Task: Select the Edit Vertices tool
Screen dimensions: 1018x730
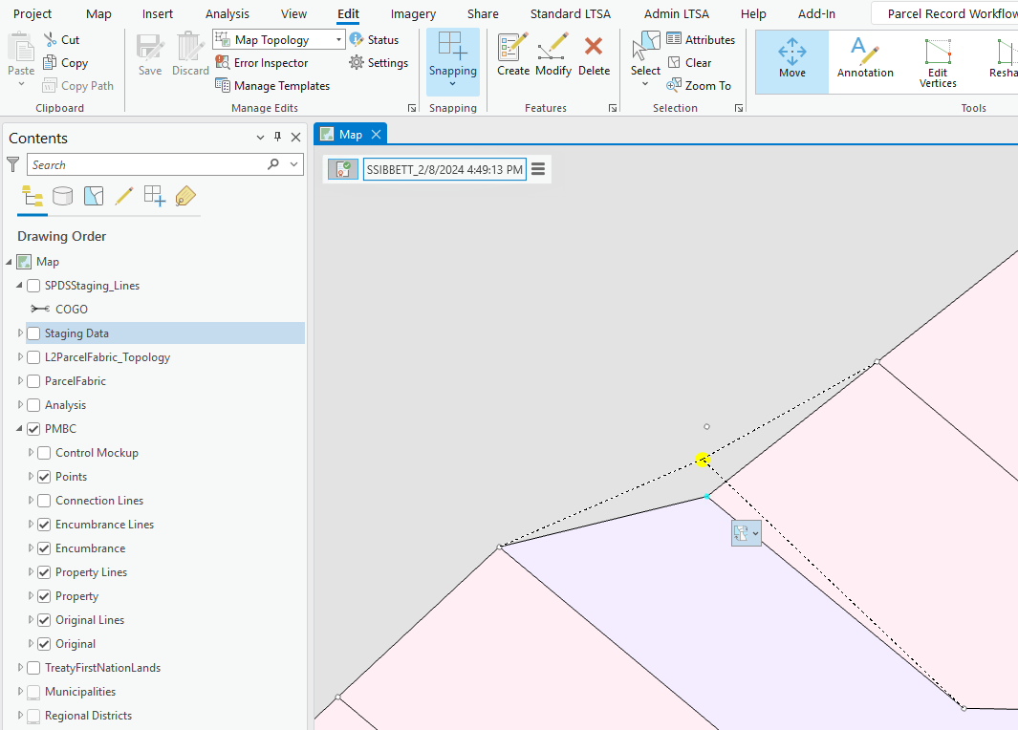Action: 937,61
